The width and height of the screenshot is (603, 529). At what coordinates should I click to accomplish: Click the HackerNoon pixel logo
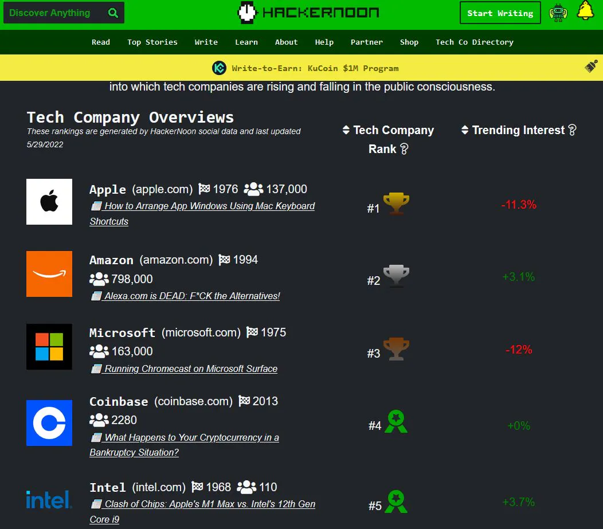coord(308,12)
